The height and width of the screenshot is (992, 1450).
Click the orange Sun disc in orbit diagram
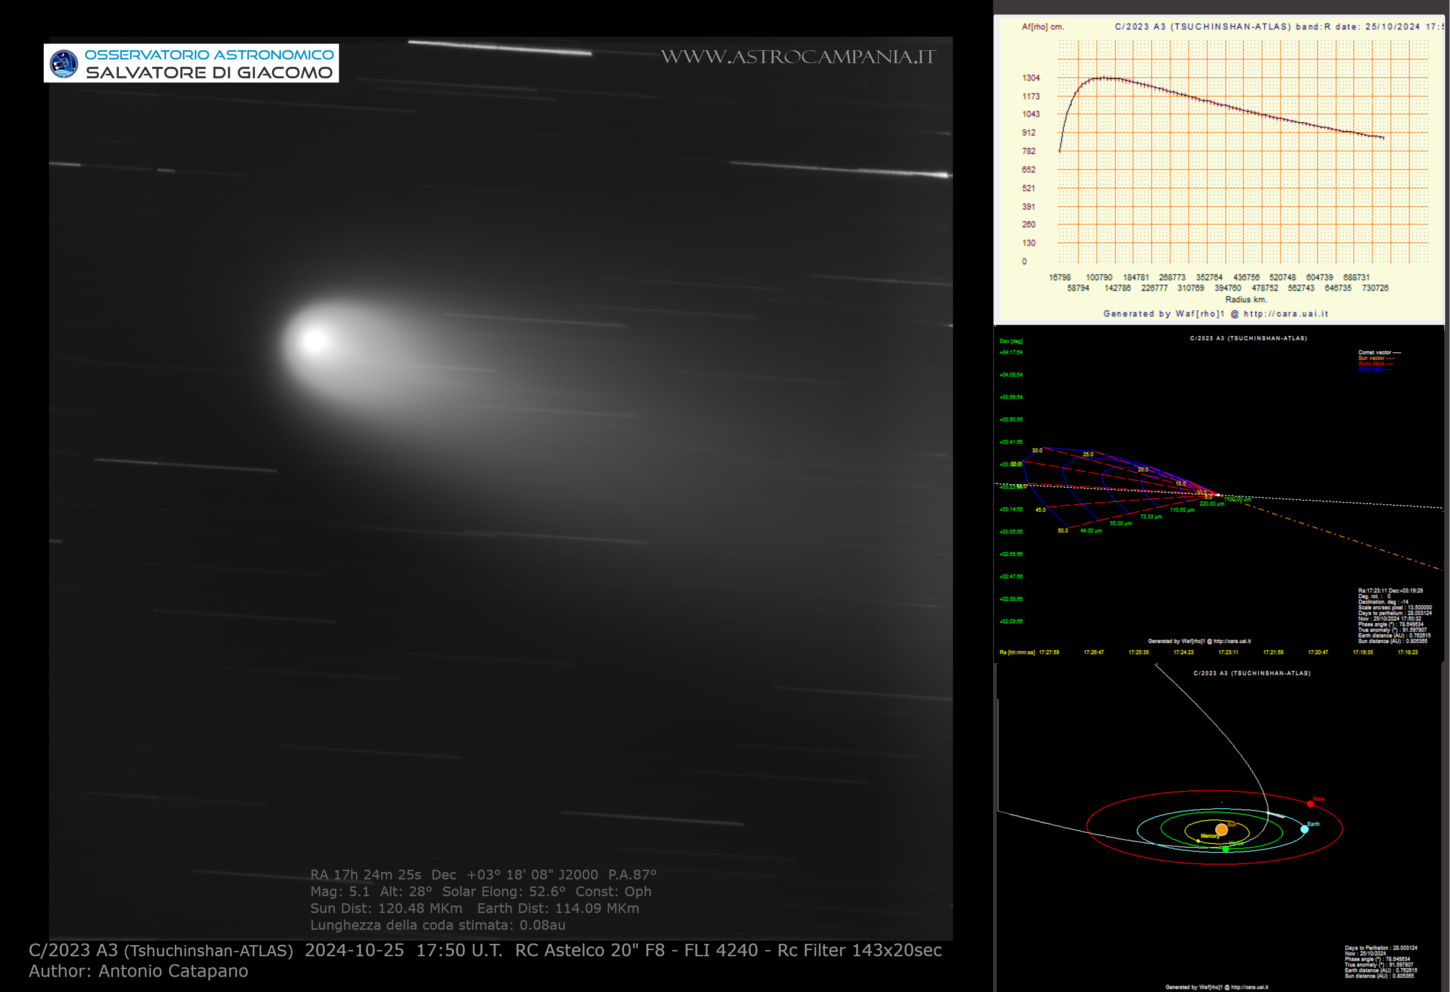[1221, 830]
